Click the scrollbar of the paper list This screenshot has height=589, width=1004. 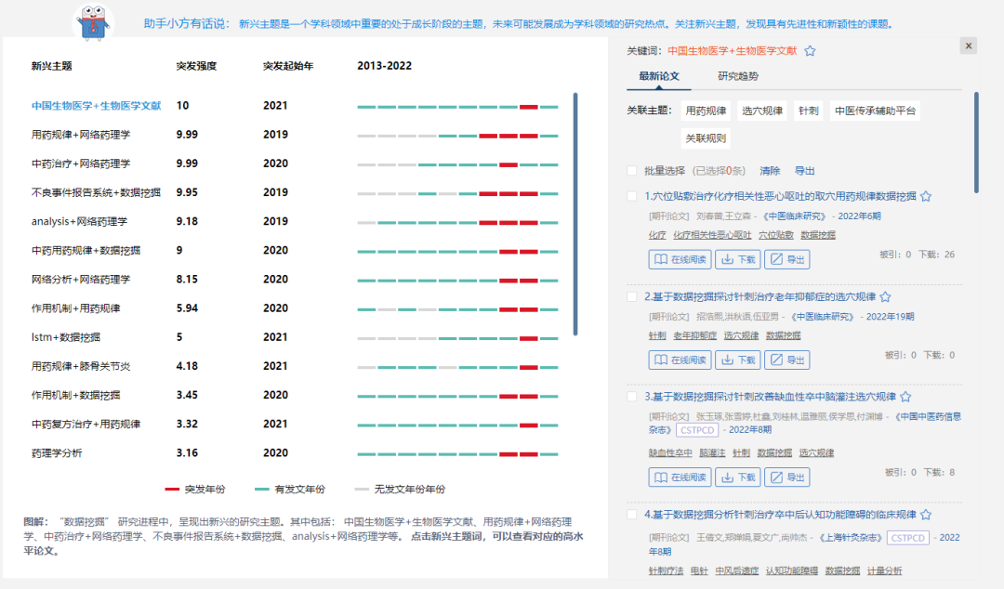975,141
